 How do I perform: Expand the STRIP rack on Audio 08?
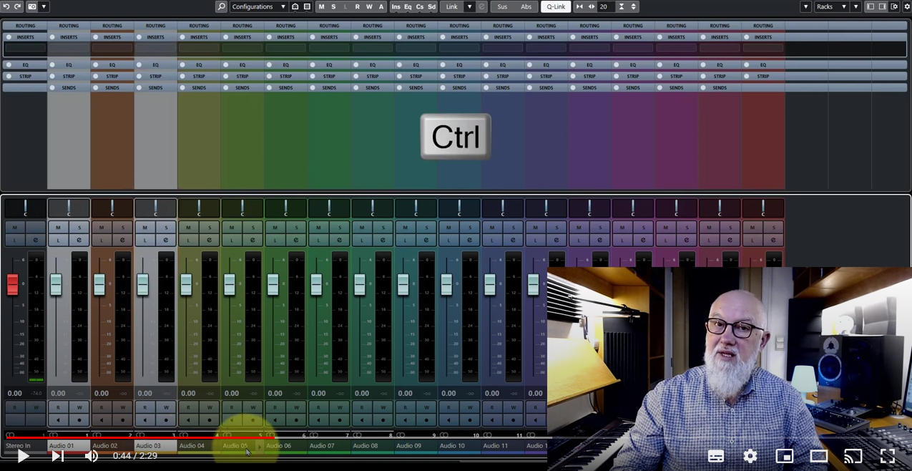click(x=373, y=76)
